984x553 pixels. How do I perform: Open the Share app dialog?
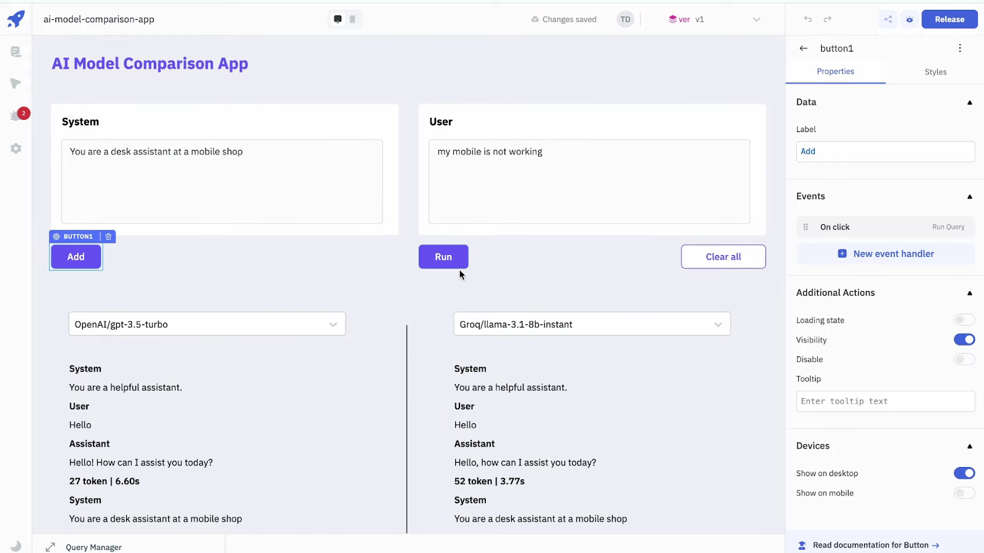pos(888,19)
